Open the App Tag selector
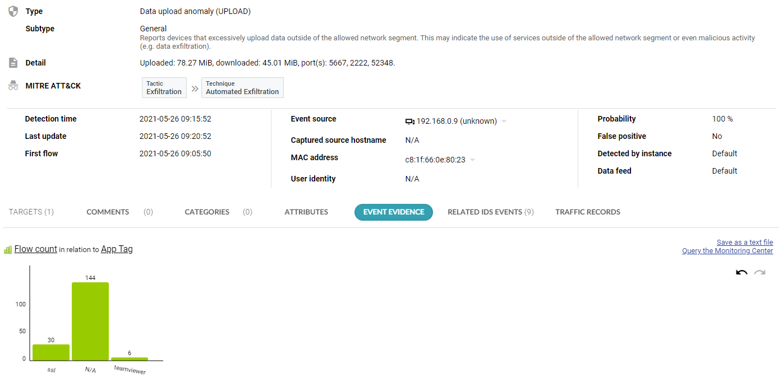Screen dimensions: 783x382 [117, 249]
